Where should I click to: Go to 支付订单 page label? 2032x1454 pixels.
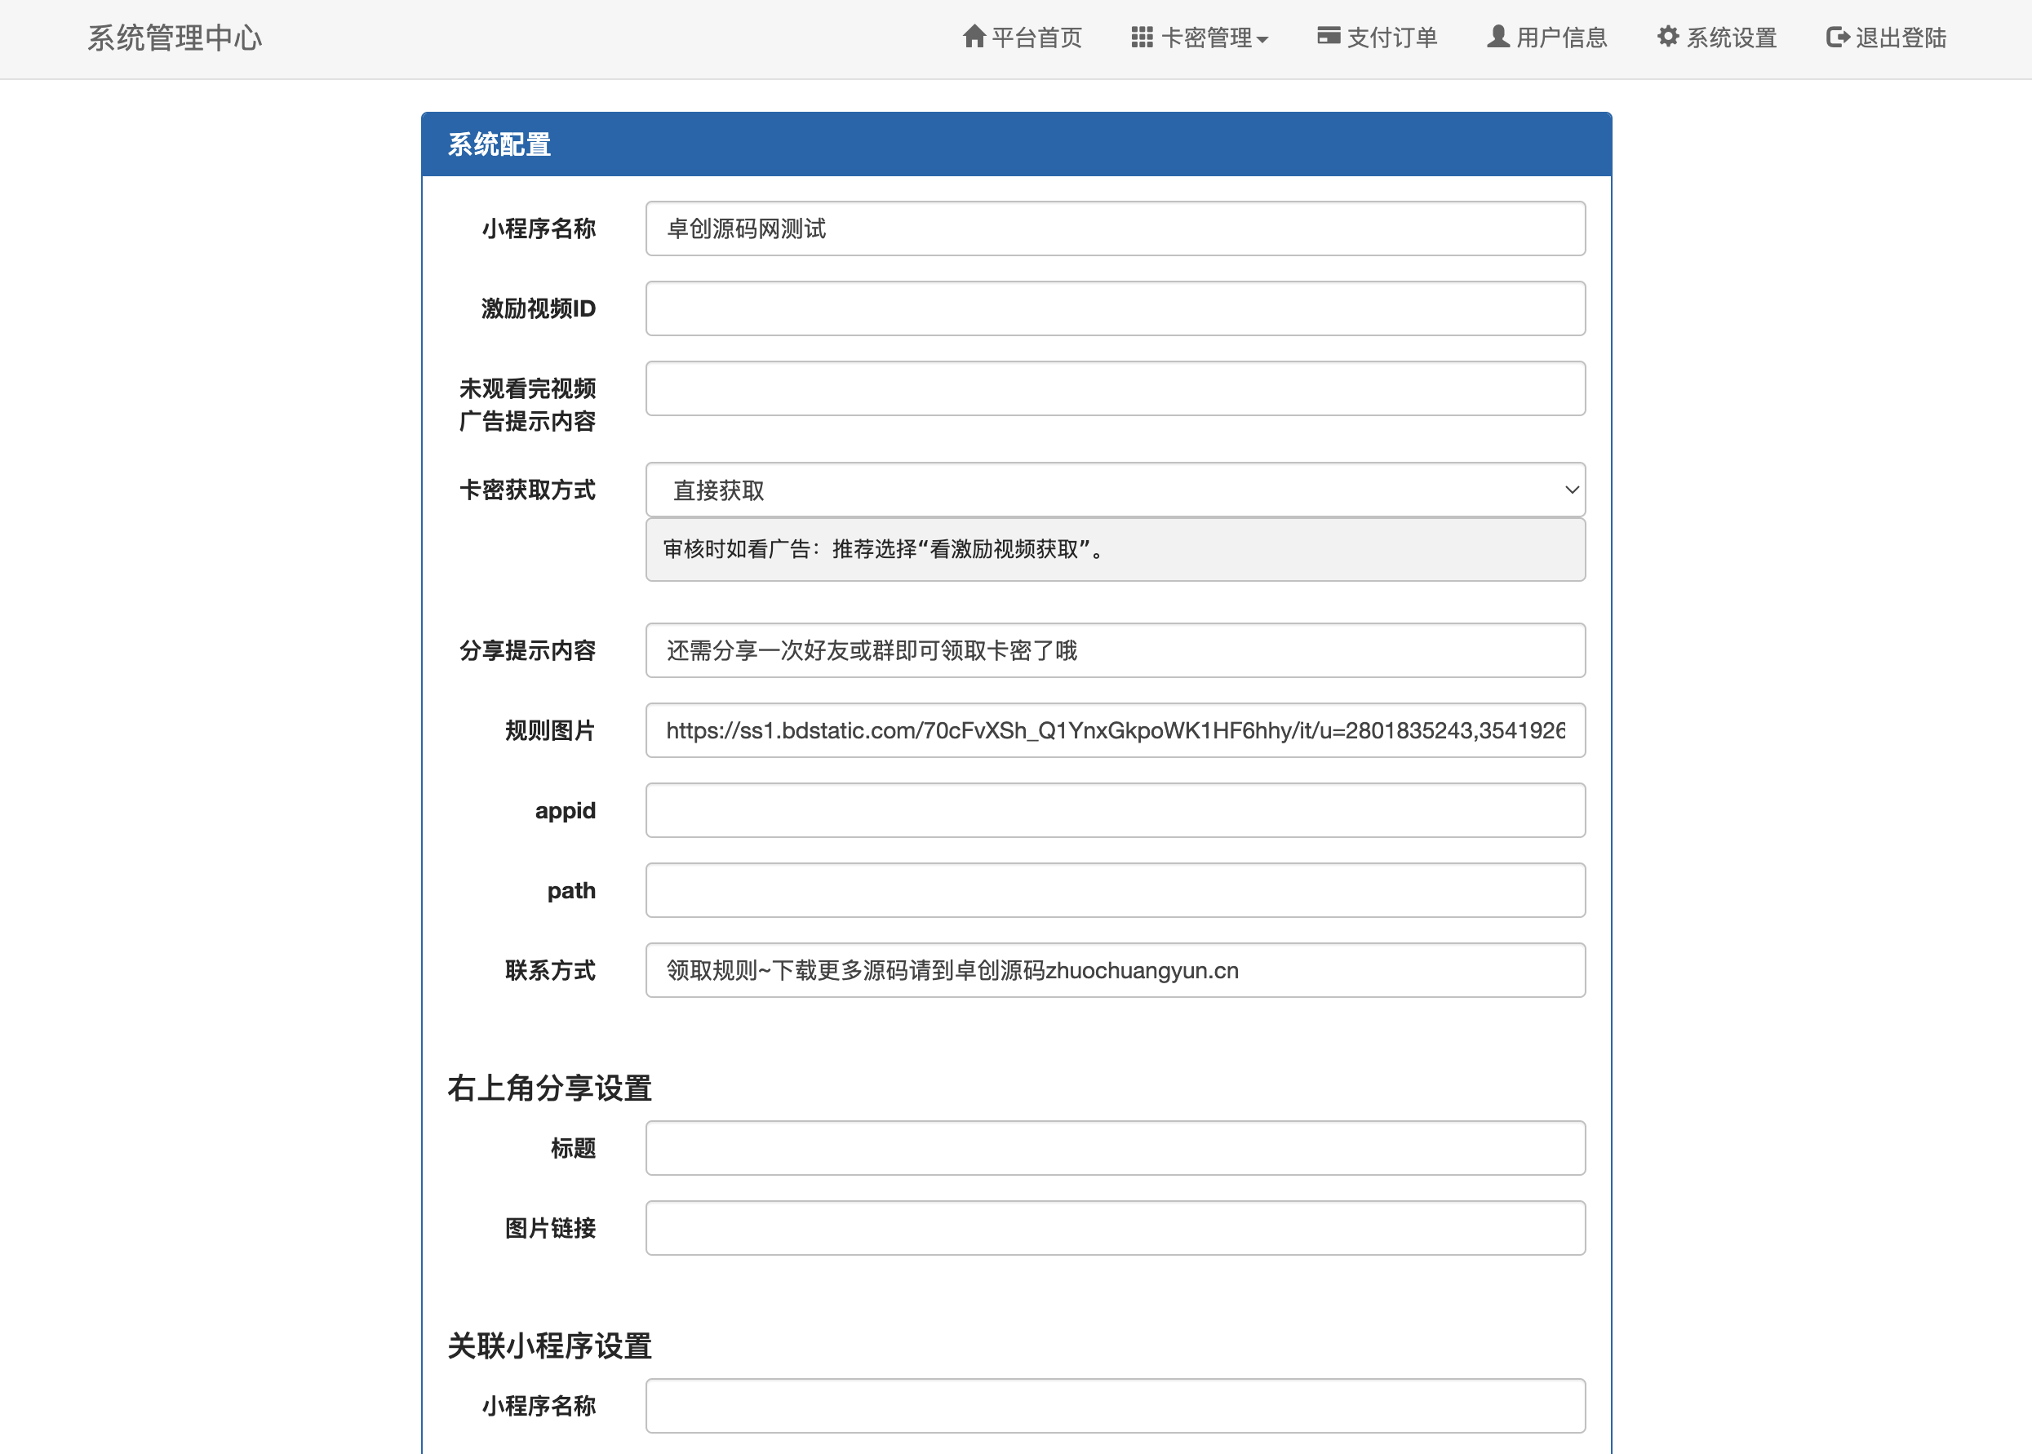pos(1391,38)
